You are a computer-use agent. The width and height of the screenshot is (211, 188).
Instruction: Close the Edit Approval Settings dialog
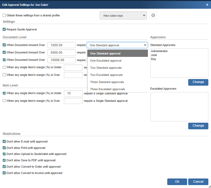(207, 4)
